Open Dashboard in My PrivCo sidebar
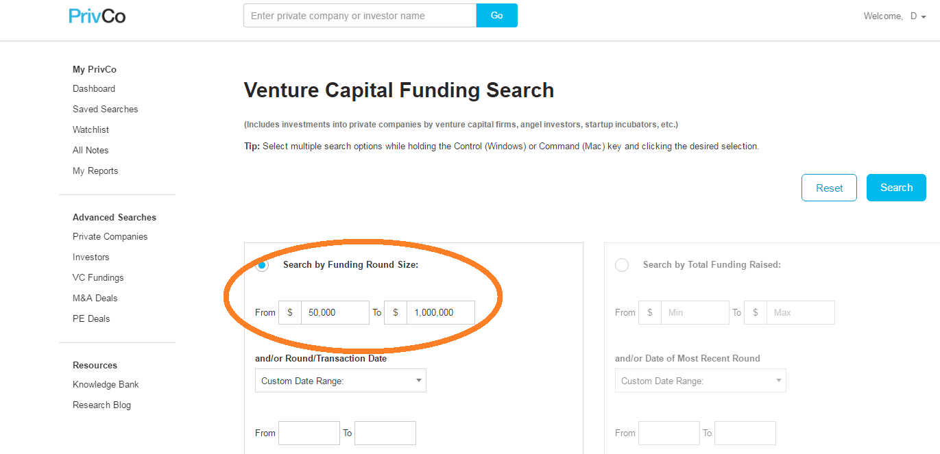The height and width of the screenshot is (454, 940). pyautogui.click(x=94, y=88)
